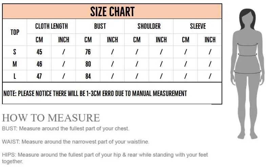
Task: Click the SLEEVE column header
Action: click(x=198, y=26)
